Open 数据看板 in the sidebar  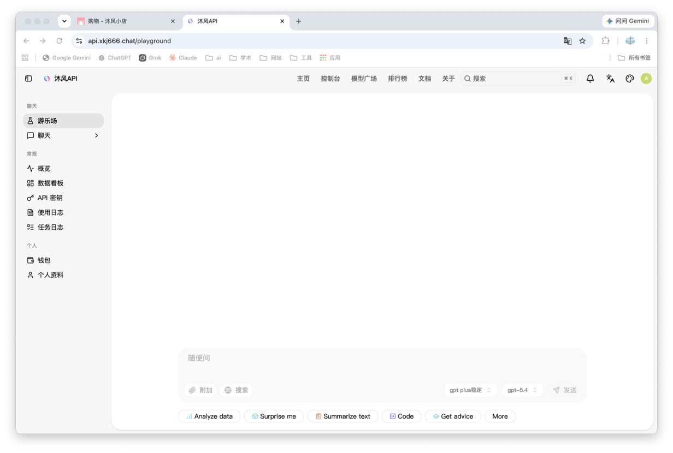point(63,183)
